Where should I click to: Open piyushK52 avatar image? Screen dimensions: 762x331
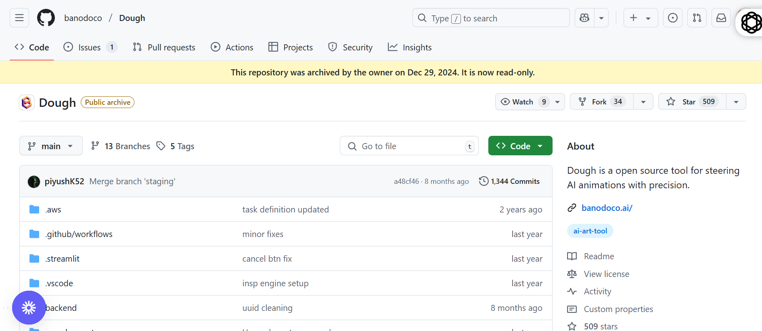pos(34,181)
